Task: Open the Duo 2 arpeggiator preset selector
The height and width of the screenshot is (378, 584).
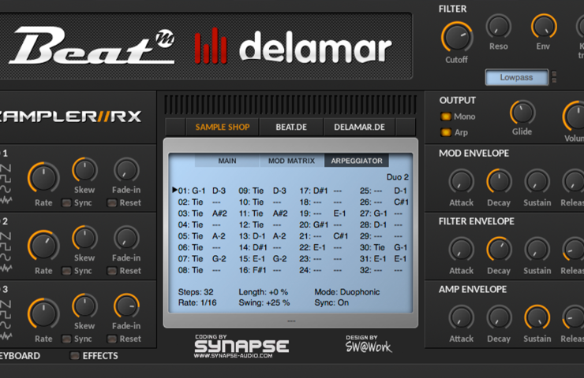Action: tap(398, 177)
